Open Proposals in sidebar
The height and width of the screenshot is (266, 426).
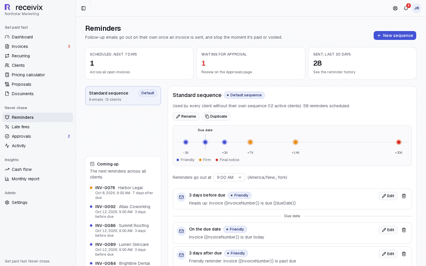click(38, 84)
